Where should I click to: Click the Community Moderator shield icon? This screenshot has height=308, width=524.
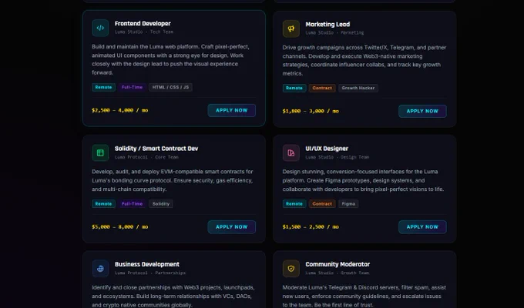coord(291,269)
